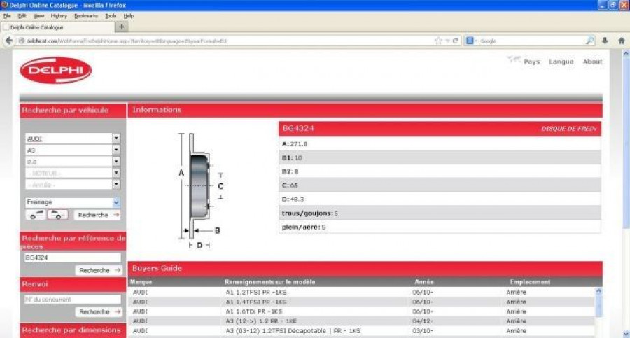
Task: Open the Edit menu
Action: pos(22,16)
